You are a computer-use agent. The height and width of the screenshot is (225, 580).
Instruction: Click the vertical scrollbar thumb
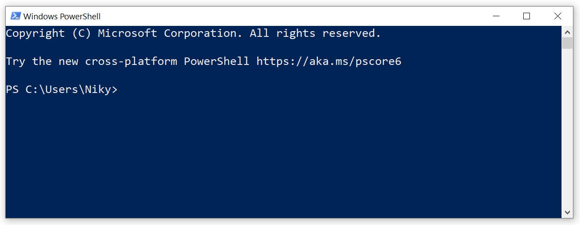[567, 43]
